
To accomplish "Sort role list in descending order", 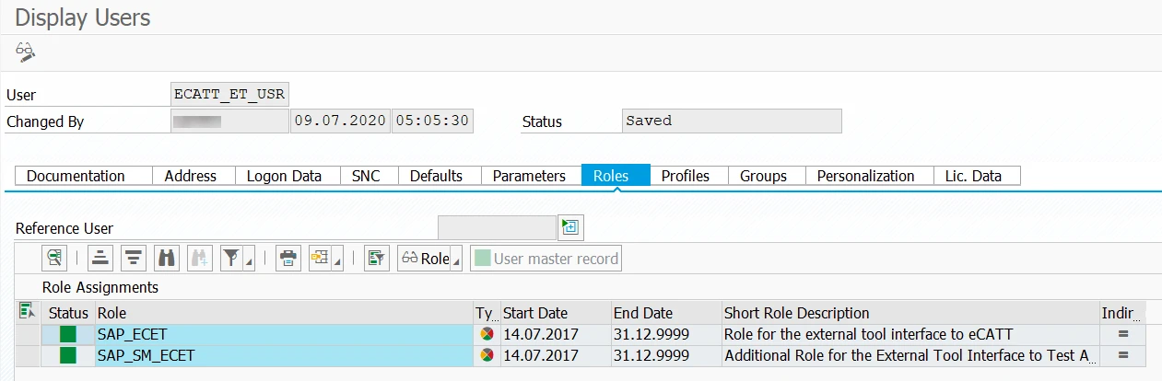I will tap(134, 259).
